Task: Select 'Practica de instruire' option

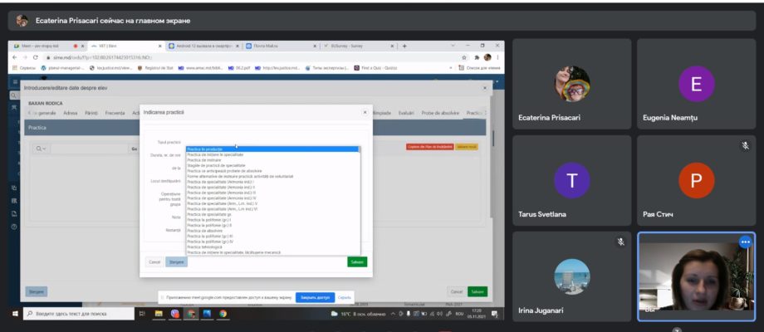Action: (273, 159)
